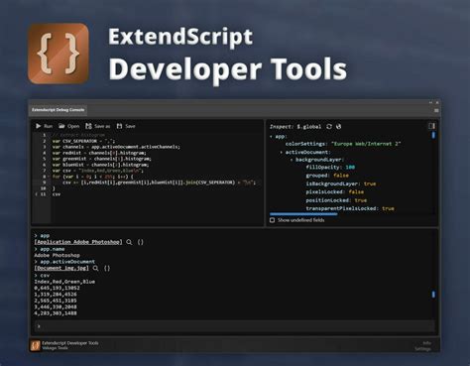
Task: Toggle the inspector side panel layout icon
Action: click(431, 126)
